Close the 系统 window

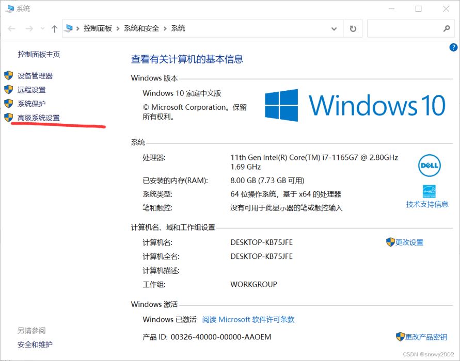(x=446, y=9)
